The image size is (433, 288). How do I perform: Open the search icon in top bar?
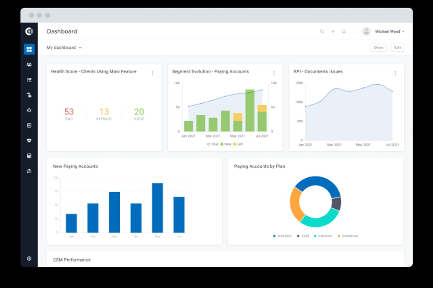pyautogui.click(x=322, y=31)
